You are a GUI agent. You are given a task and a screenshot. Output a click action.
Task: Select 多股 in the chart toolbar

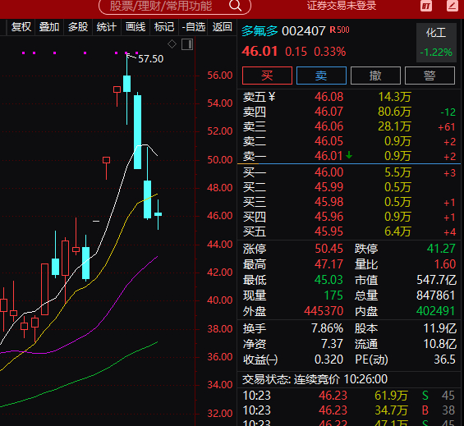(x=78, y=27)
